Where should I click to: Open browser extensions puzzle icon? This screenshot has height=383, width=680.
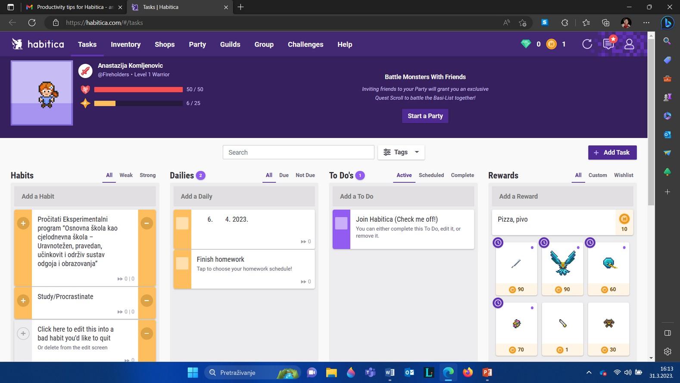[x=565, y=22]
